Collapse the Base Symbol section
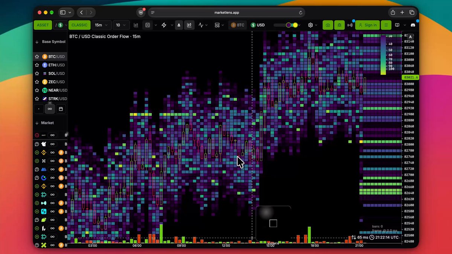 [37, 42]
